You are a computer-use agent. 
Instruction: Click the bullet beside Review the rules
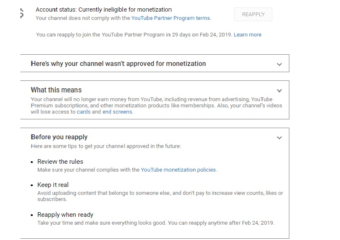coord(32,162)
